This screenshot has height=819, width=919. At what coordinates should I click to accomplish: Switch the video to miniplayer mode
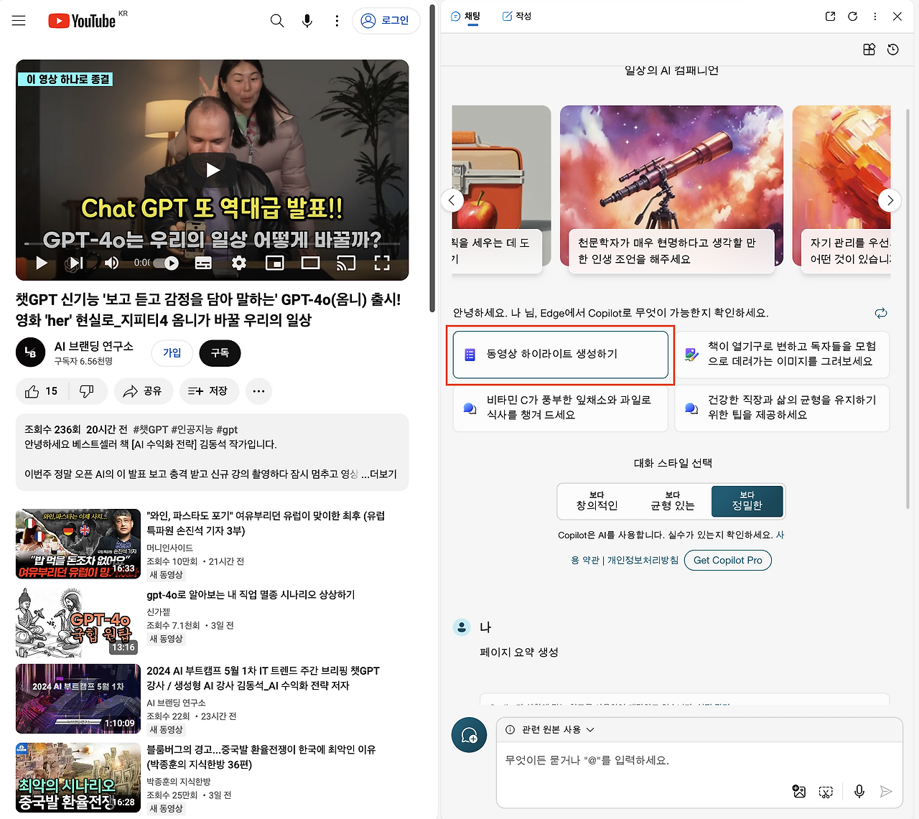click(275, 263)
